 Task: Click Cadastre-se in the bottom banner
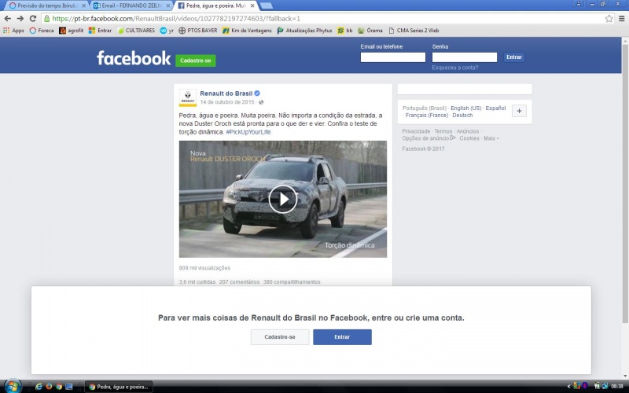280,337
